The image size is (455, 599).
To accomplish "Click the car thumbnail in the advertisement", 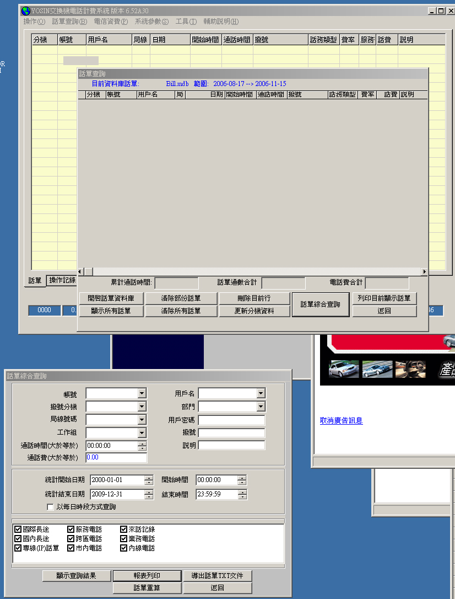I will [344, 369].
